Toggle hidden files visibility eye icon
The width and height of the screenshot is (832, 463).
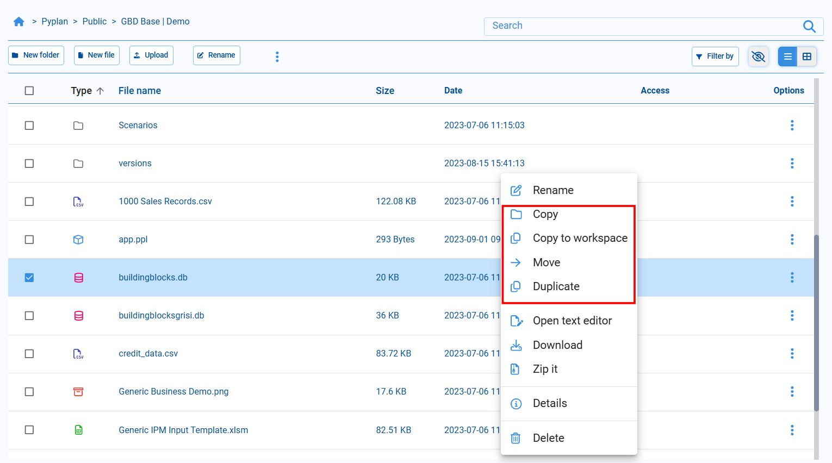[758, 57]
